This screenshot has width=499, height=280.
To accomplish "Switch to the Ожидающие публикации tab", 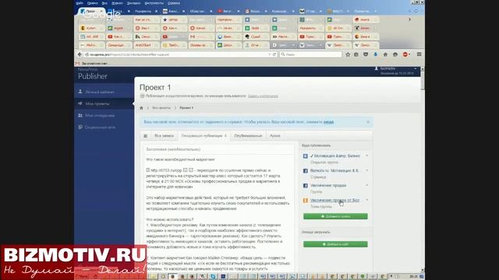I will 203,136.
